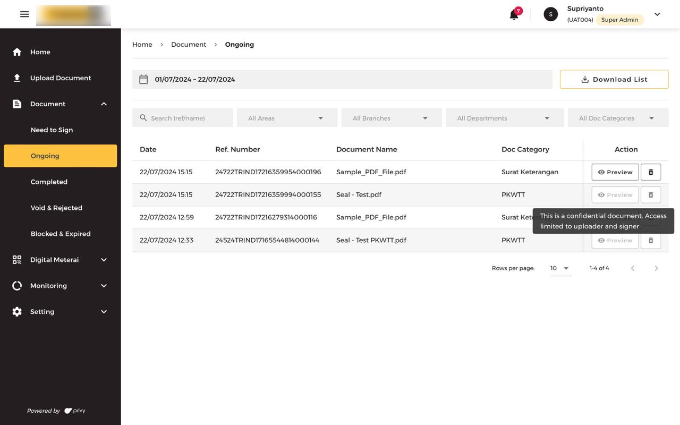This screenshot has height=425, width=680.
Task: Open Rows per page dropdown showing 10
Action: tap(560, 268)
